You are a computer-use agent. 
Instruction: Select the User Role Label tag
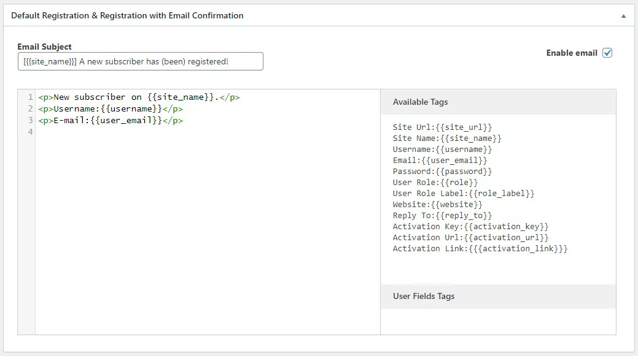(464, 193)
